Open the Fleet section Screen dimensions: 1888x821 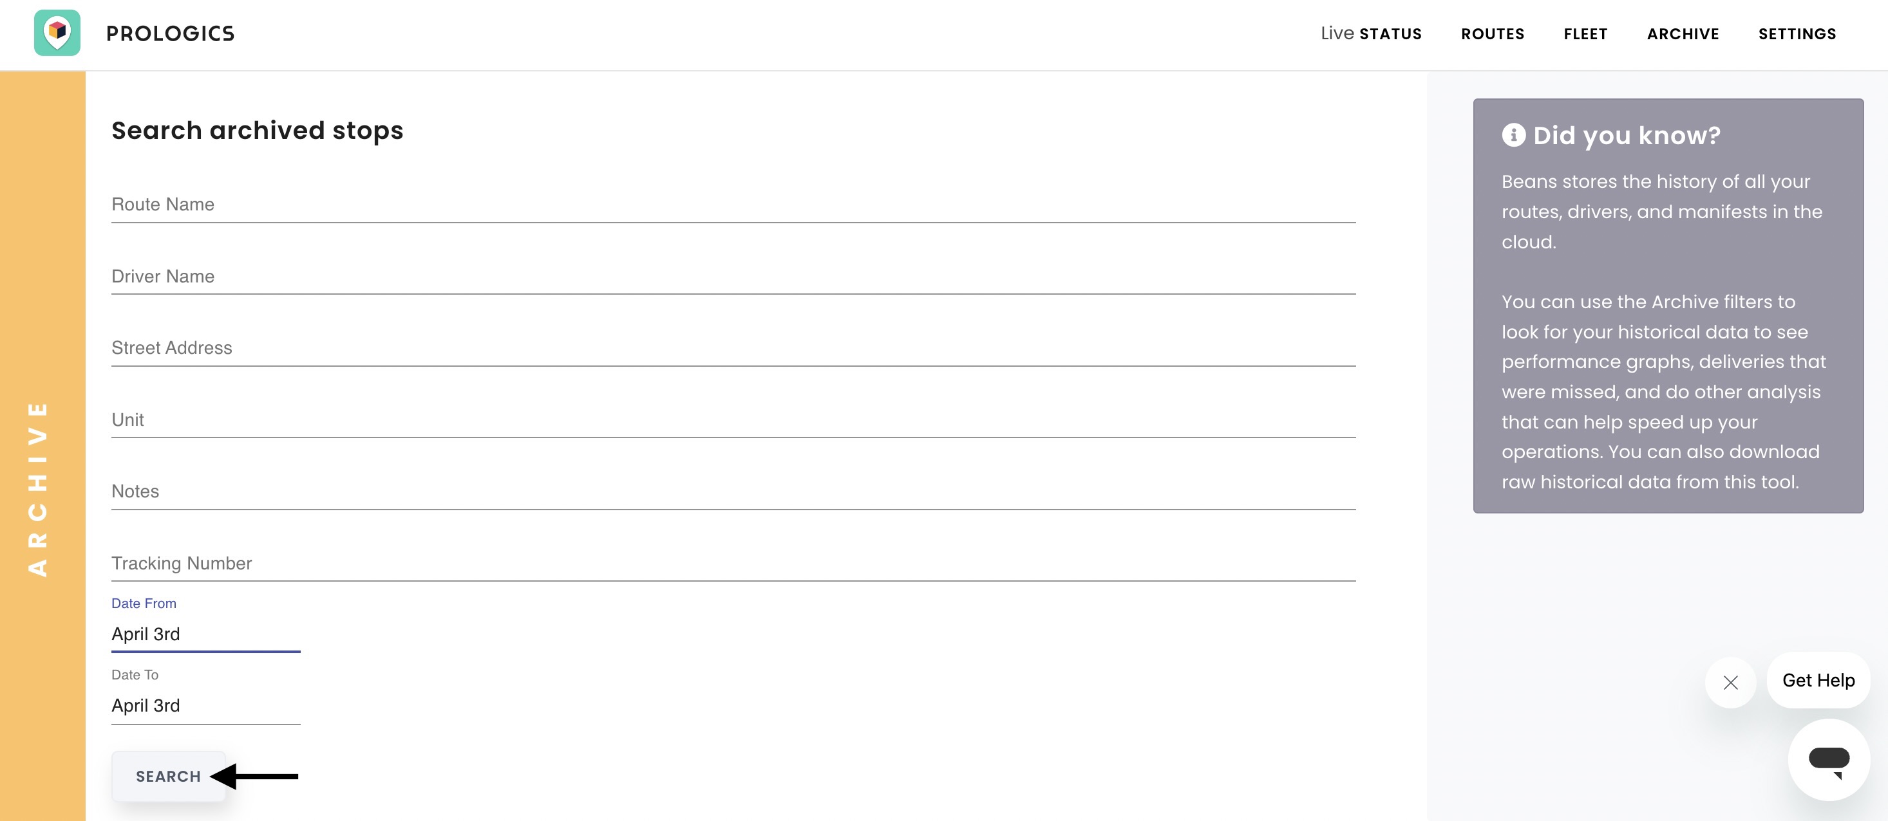(x=1585, y=33)
